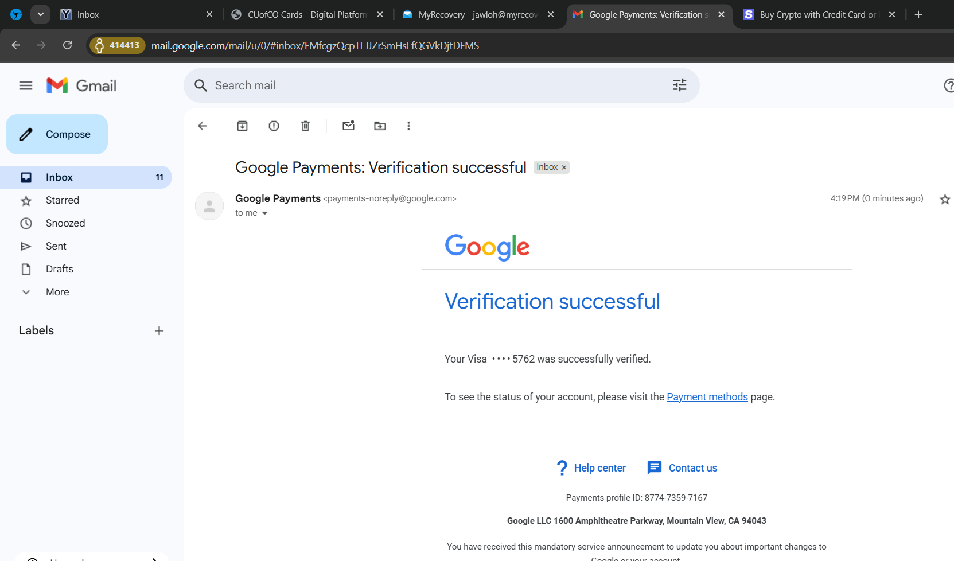954x561 pixels.
Task: Open the Move to folder icon
Action: (380, 126)
